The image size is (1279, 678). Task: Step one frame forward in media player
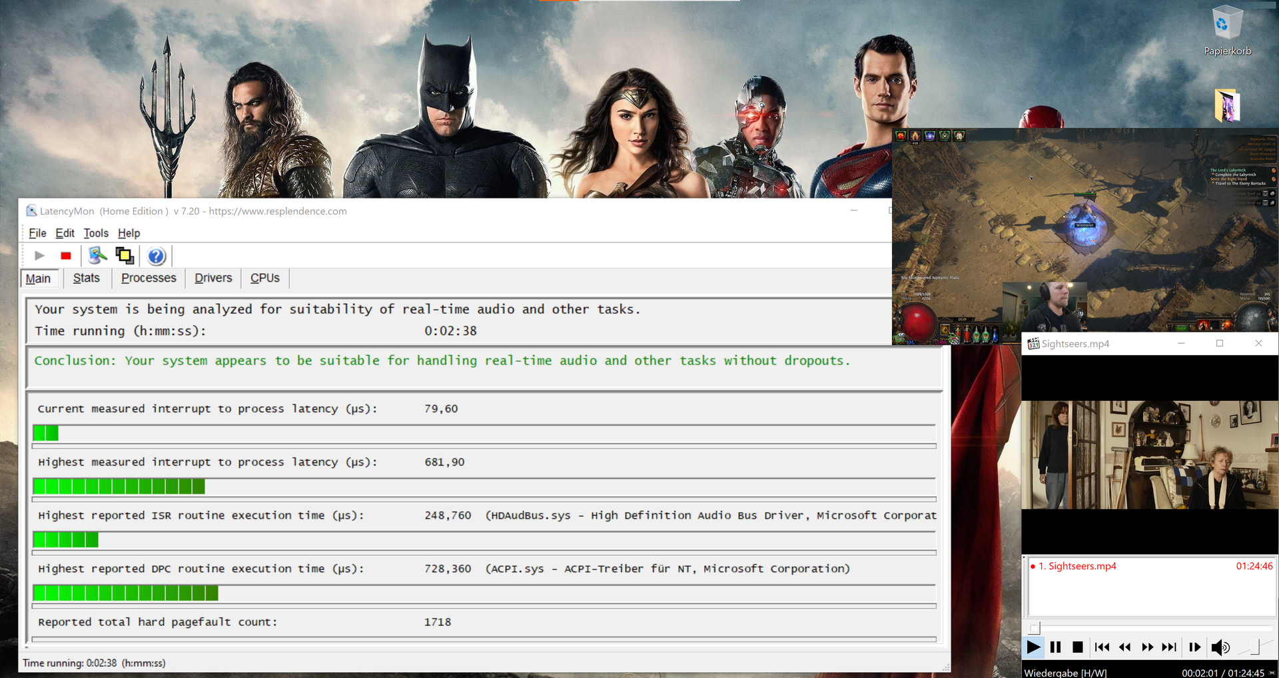[1194, 647]
